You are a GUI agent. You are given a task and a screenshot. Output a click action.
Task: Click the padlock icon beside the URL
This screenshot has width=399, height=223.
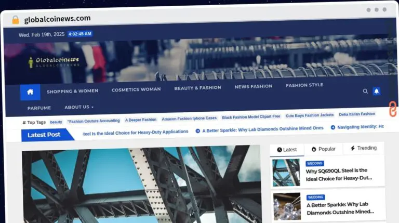coord(16,20)
